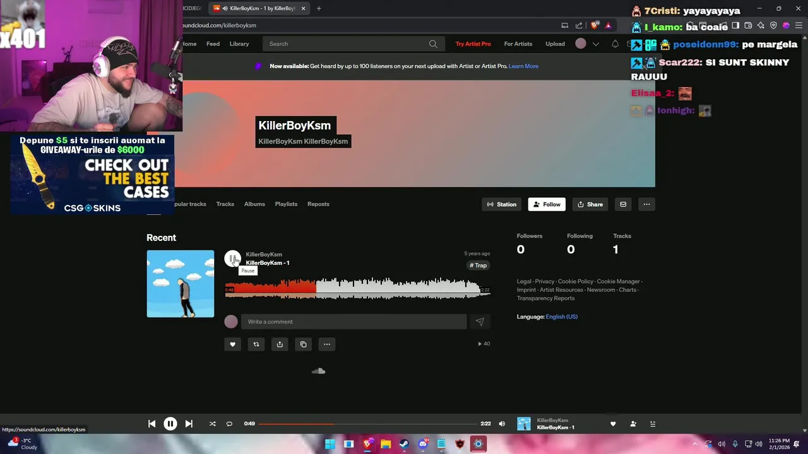808x454 pixels.
Task: Open the Brave Shields icon
Action: coord(595,25)
